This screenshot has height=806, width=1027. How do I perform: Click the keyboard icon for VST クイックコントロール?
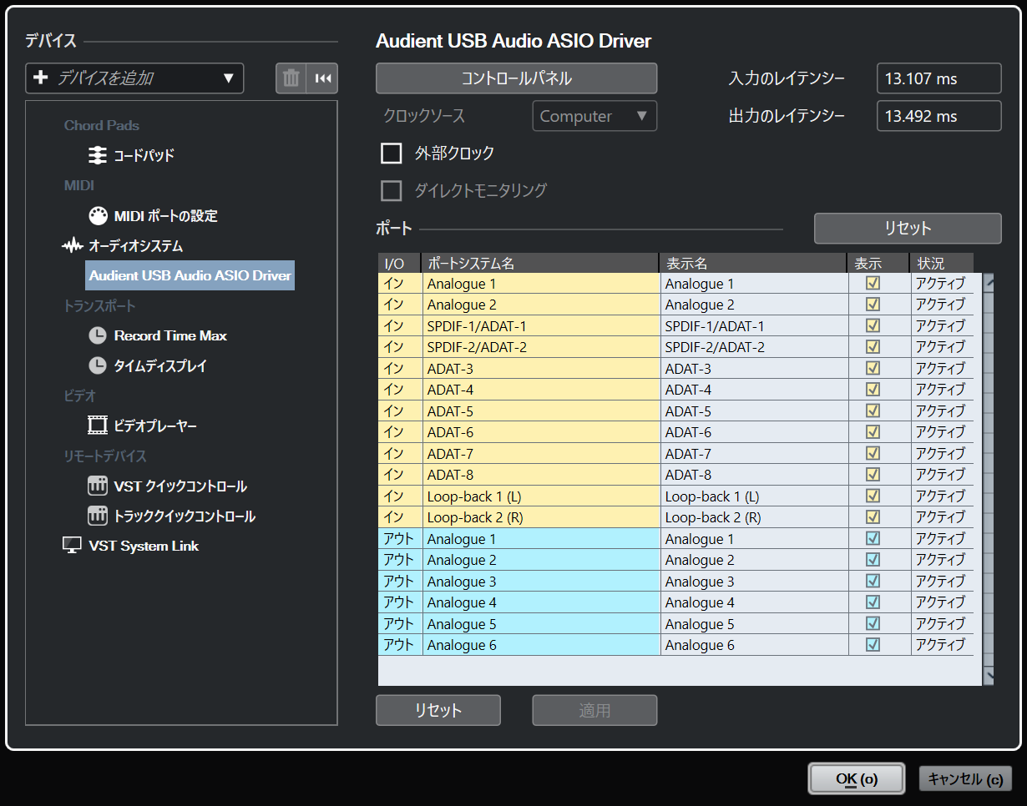point(99,486)
